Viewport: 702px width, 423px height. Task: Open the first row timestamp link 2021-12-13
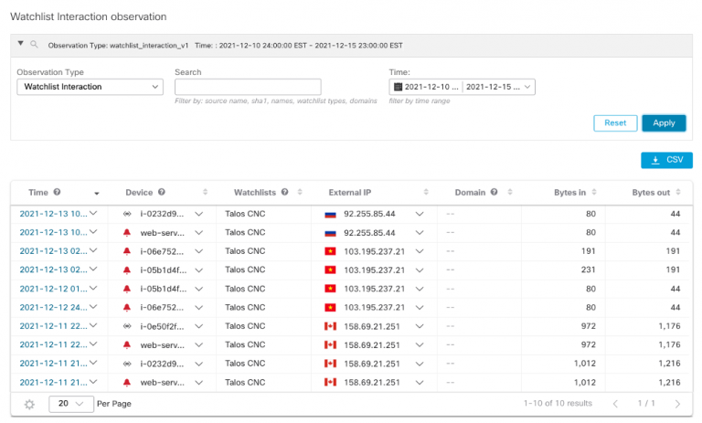click(53, 214)
